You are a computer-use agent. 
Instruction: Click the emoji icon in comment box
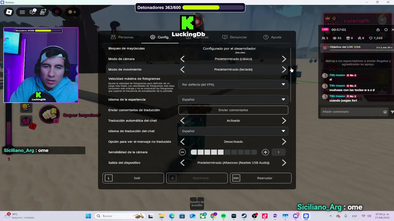(385, 112)
